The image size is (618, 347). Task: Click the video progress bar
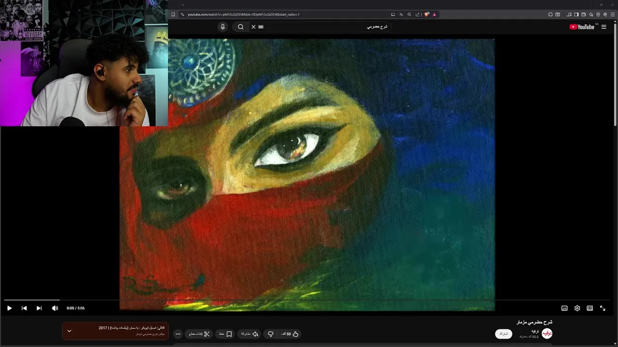tap(307, 300)
